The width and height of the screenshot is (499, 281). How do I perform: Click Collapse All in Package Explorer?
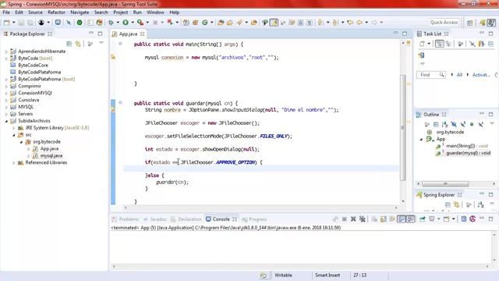point(69,44)
